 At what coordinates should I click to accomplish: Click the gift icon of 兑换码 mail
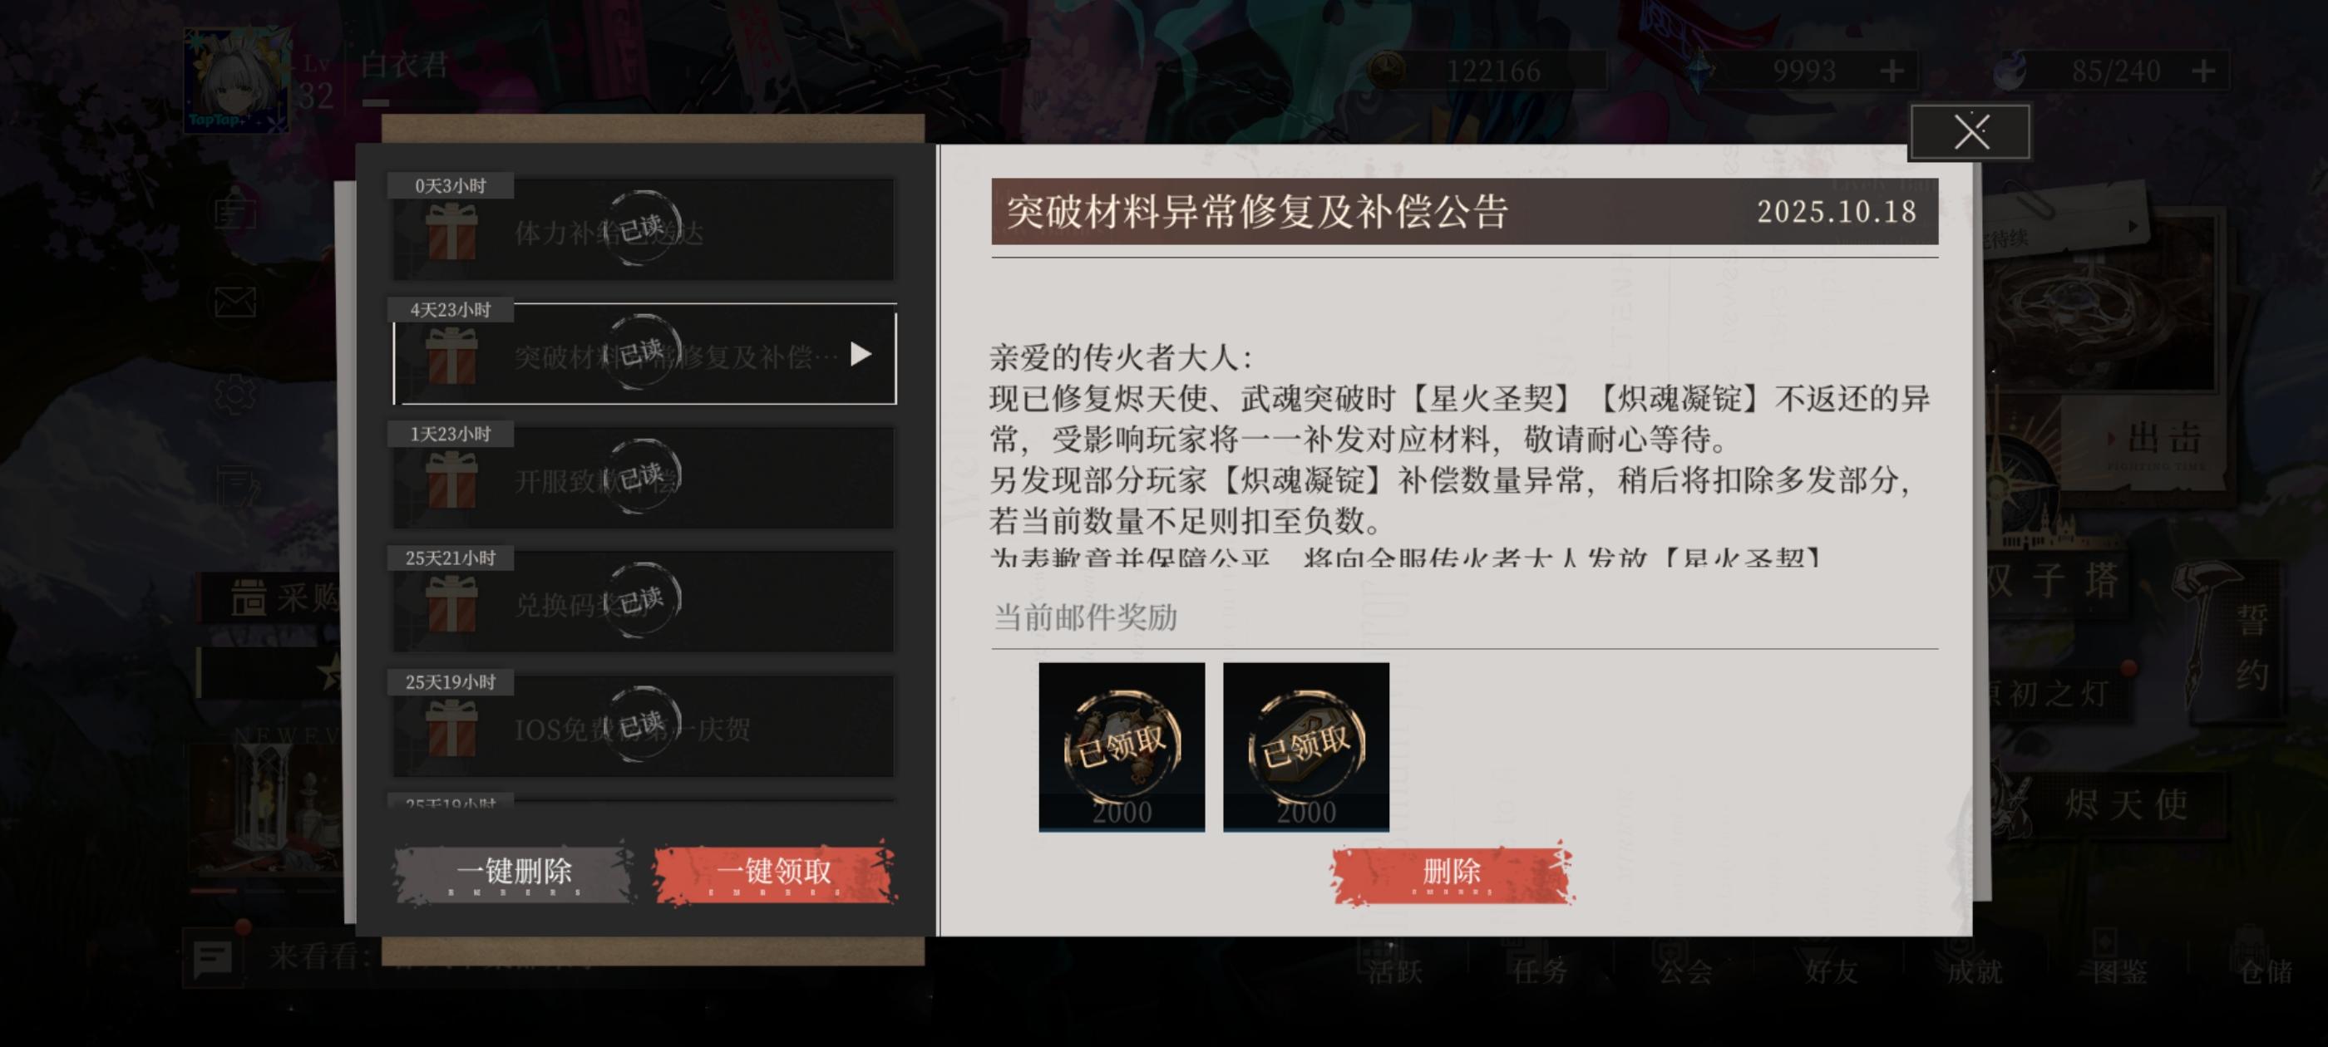pos(451,603)
